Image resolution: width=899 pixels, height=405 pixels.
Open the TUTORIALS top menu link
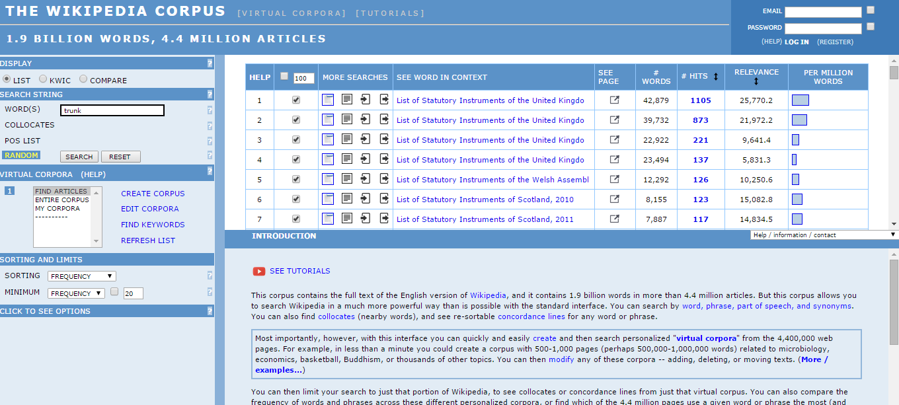(390, 13)
